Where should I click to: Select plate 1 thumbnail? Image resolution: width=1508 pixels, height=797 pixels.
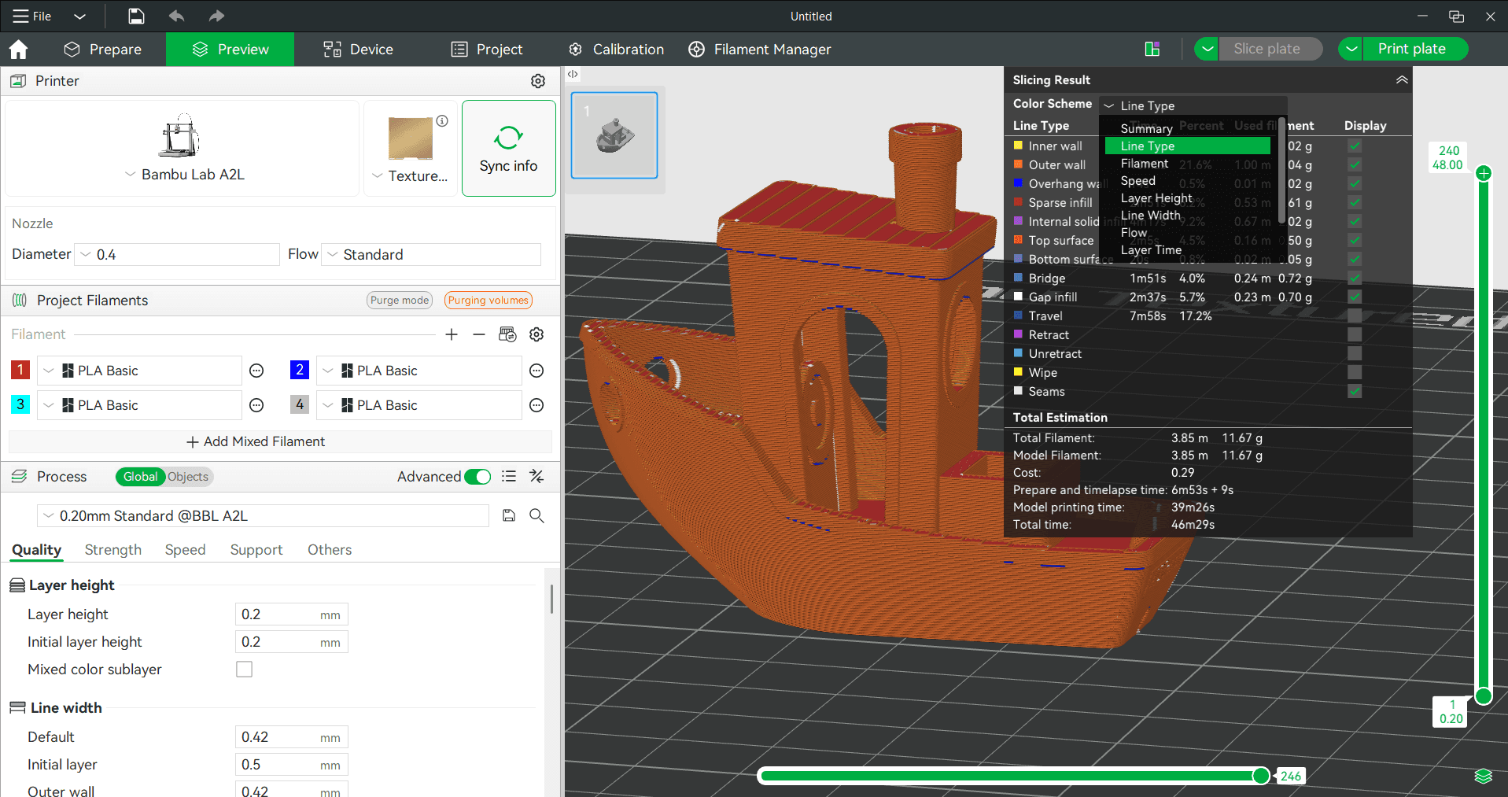tap(614, 135)
